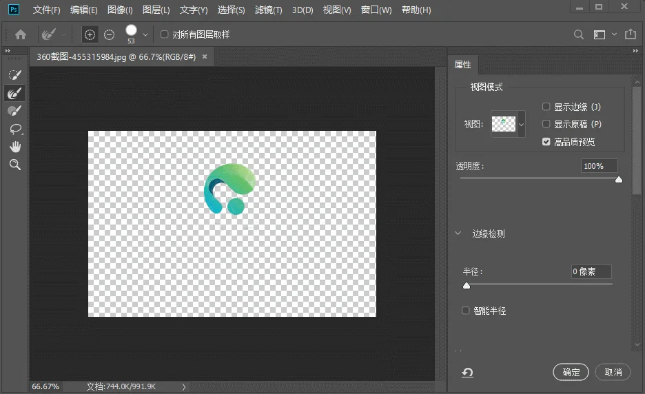The image size is (645, 394).
Task: Click the share export icon
Action: tap(631, 34)
